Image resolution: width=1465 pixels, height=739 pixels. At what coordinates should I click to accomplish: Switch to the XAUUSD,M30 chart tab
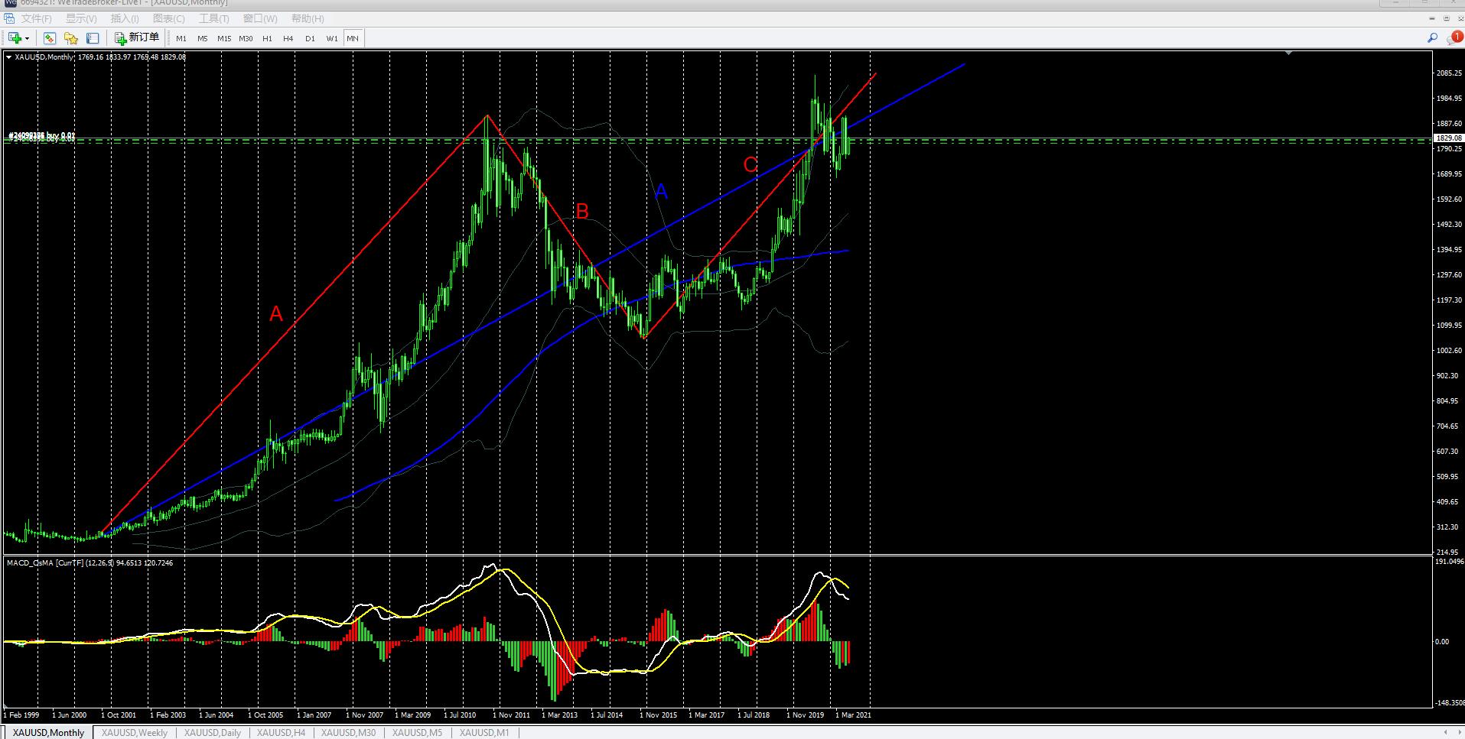pyautogui.click(x=348, y=733)
